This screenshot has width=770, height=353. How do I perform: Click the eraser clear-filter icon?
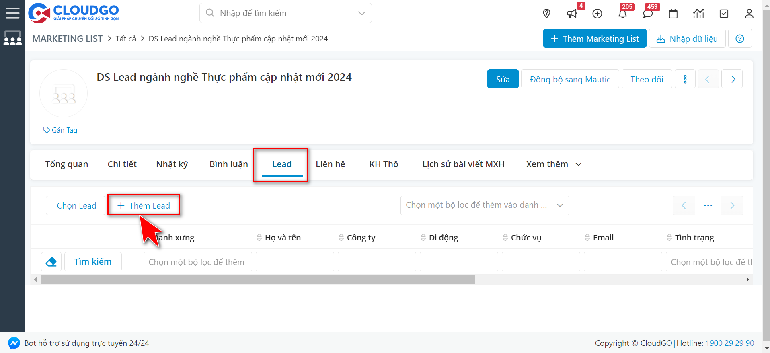pos(51,262)
